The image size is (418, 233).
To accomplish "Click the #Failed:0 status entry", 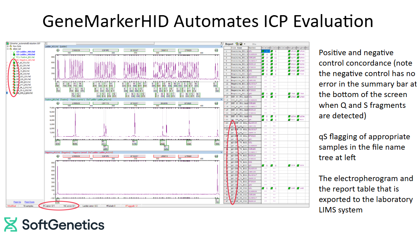I will 111,206.
